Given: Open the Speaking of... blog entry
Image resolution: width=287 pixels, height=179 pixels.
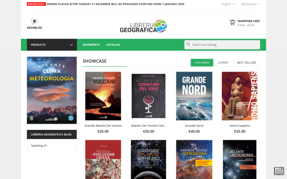Looking at the screenshot, I should click(40, 146).
